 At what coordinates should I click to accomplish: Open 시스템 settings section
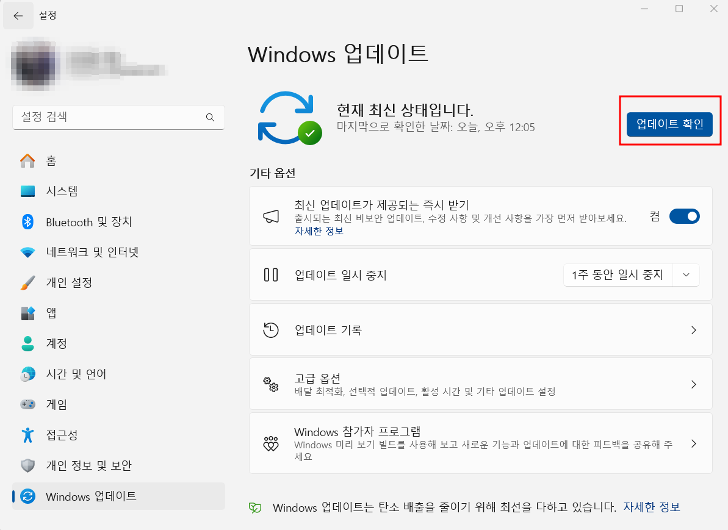coord(118,192)
